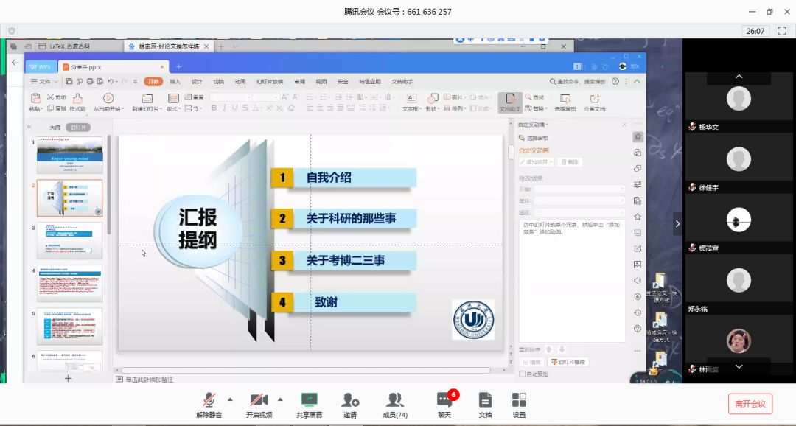This screenshot has height=426, width=796.
Task: Expand video options arrow beside 开启视频
Action: (280, 399)
